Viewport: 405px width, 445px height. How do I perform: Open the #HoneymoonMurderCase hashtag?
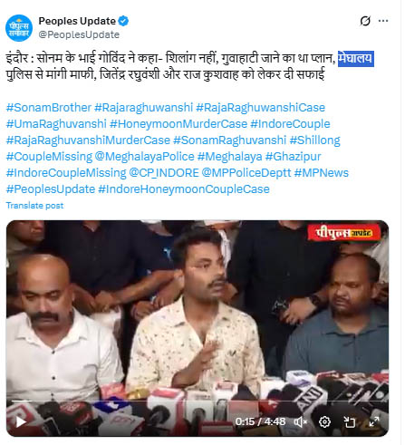[178, 124]
